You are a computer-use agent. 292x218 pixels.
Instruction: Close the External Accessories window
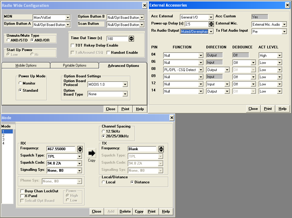(288, 5)
